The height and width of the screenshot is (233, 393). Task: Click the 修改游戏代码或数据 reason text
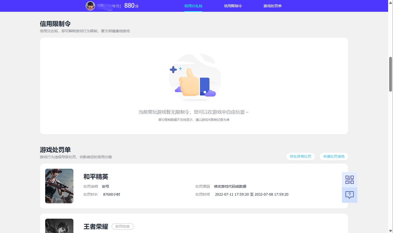click(230, 186)
